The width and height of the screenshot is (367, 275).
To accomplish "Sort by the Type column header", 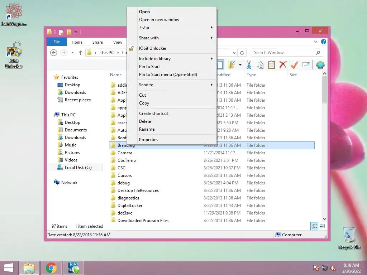I will [266, 75].
